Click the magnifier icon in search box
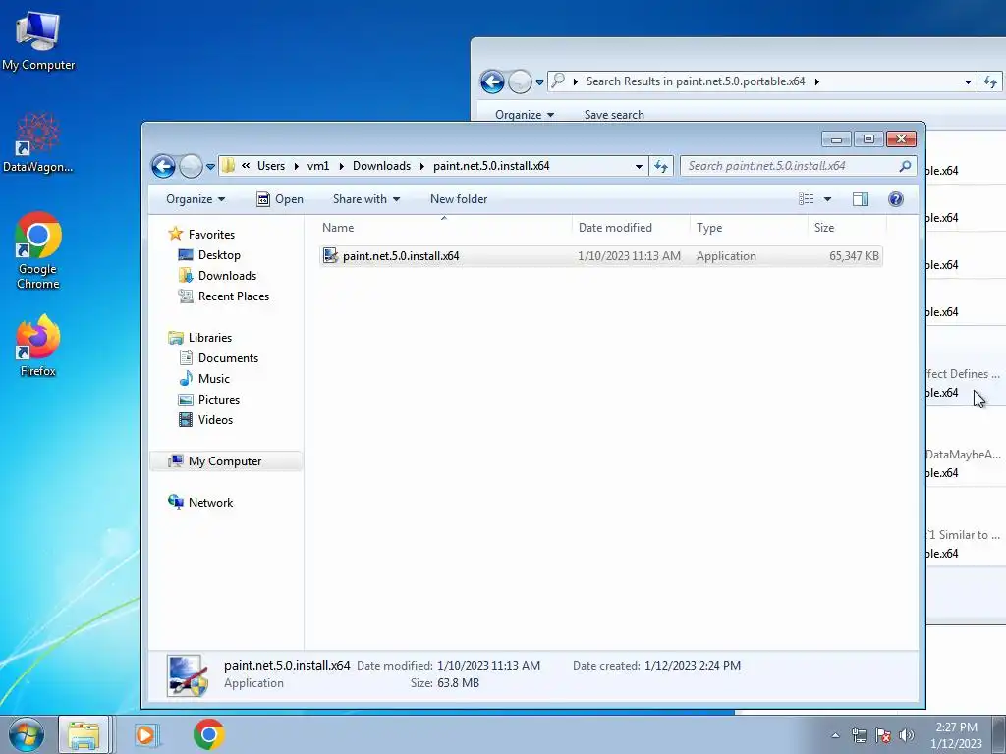1006x754 pixels. [905, 166]
